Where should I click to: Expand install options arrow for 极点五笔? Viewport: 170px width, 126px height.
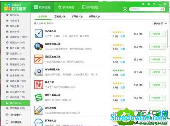pyautogui.click(x=164, y=85)
